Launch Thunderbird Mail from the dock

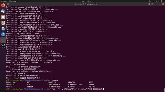[x=3, y=11]
